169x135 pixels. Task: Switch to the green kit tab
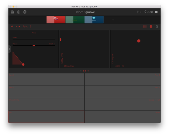(x=75, y=20)
